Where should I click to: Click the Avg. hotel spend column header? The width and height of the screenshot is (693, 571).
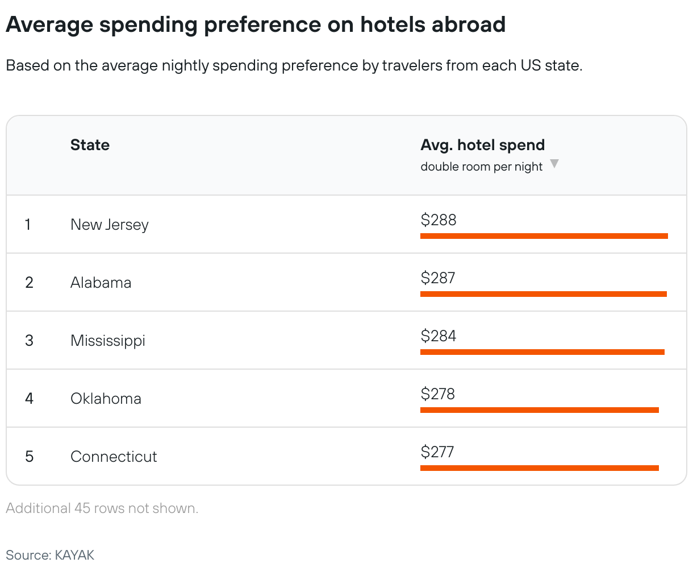(x=482, y=145)
